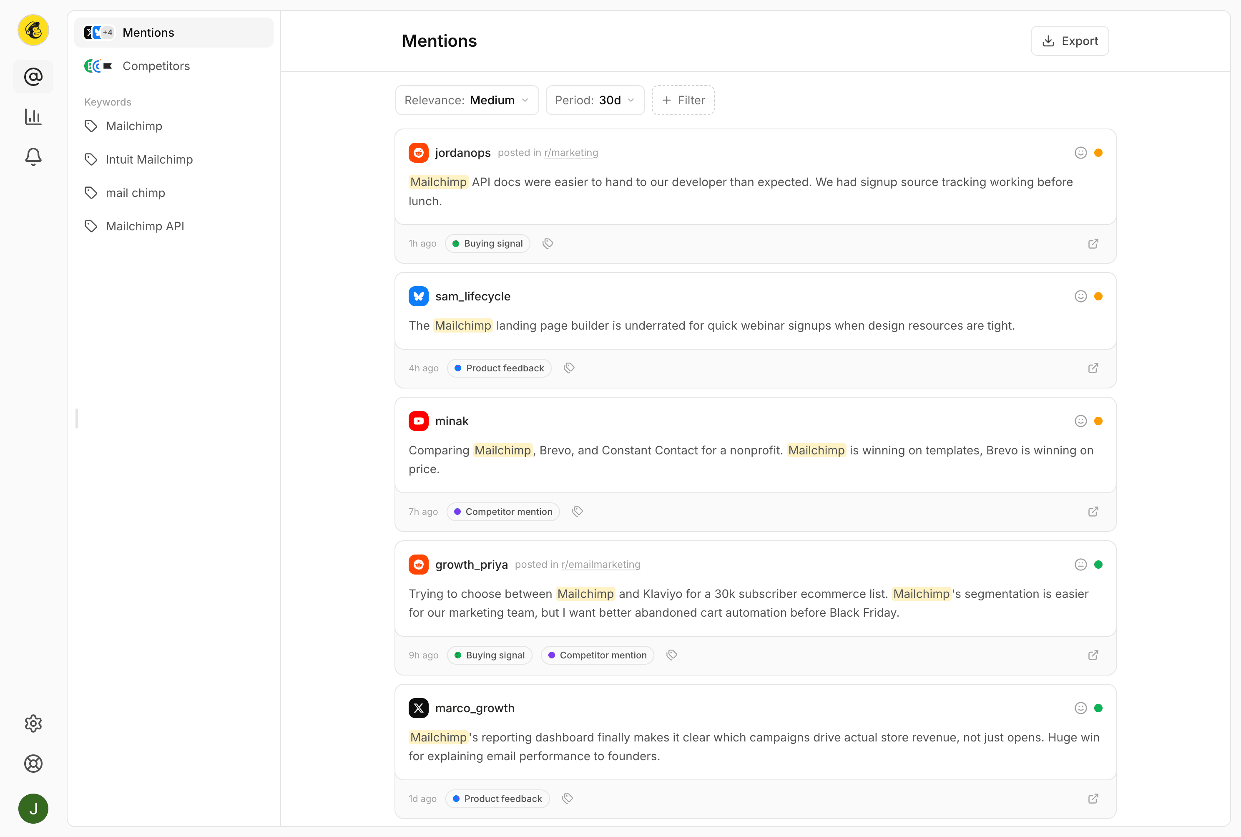Open the help lifebuoy icon
Viewport: 1241px width, 837px height.
pos(33,764)
